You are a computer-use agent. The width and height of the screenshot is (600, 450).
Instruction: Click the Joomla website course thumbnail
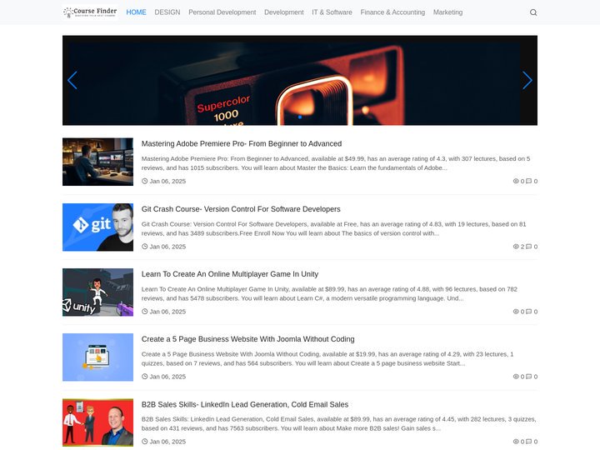[x=98, y=357]
